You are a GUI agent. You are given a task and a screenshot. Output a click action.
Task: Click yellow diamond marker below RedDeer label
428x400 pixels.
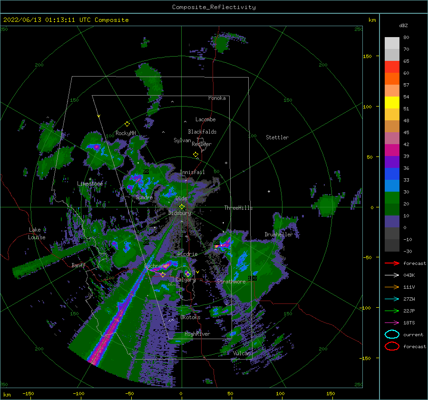click(x=196, y=155)
